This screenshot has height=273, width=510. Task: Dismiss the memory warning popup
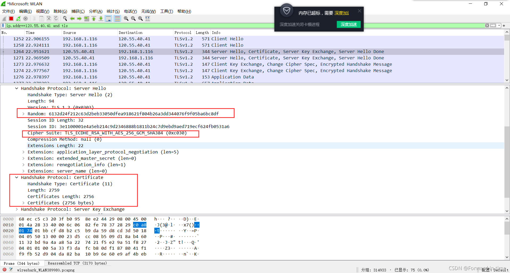tap(359, 11)
